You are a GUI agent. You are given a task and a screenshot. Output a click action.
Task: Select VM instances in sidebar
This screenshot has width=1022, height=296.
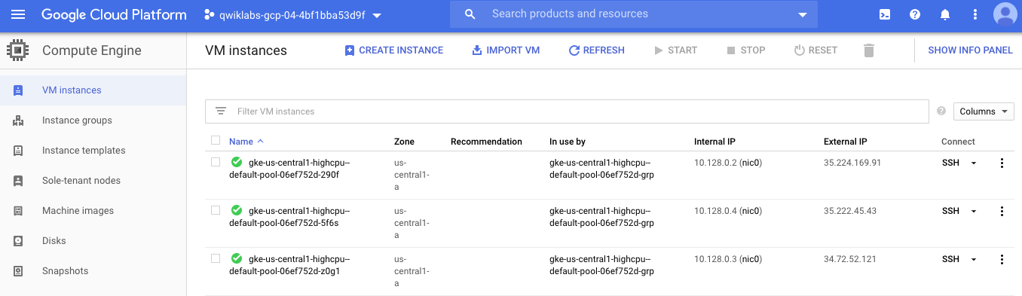point(72,90)
